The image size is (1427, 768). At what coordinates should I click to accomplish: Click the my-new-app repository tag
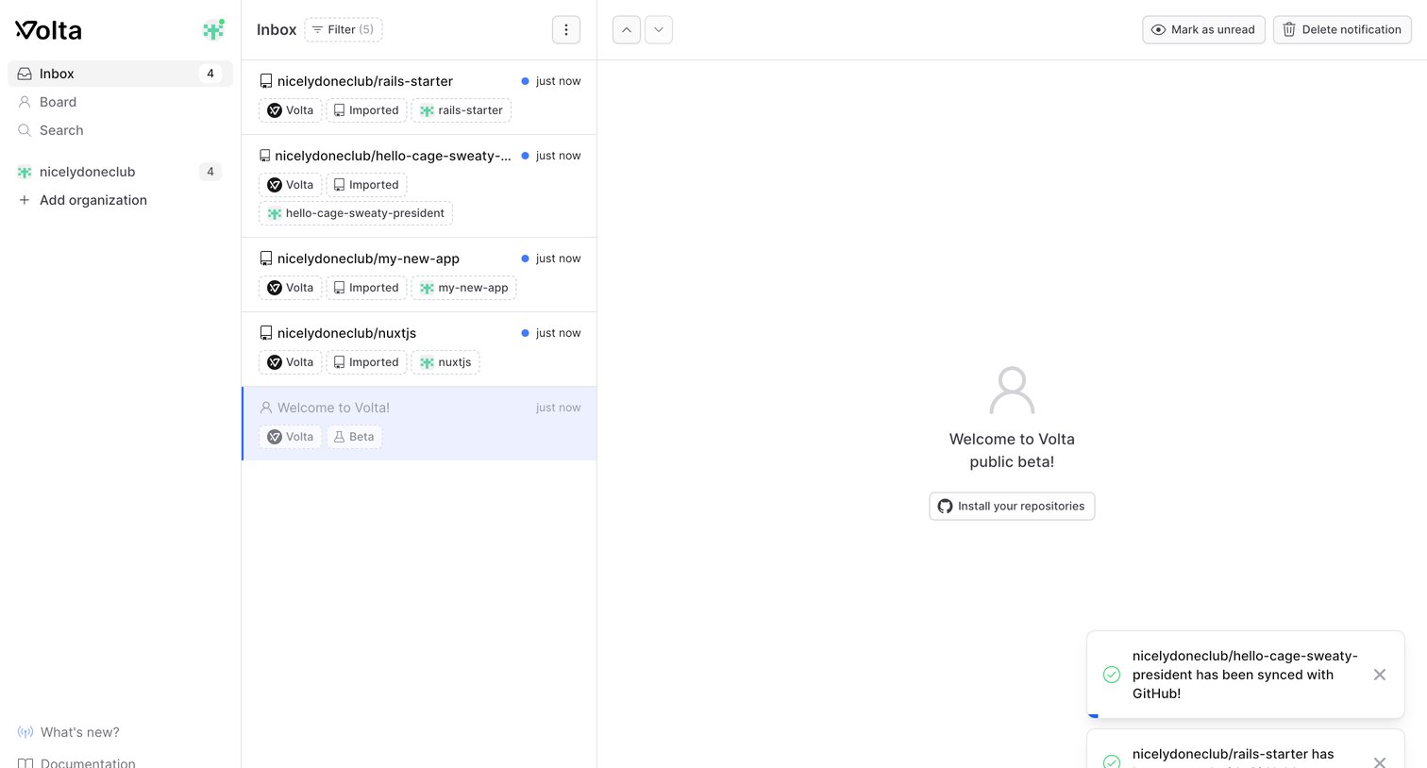pyautogui.click(x=464, y=288)
